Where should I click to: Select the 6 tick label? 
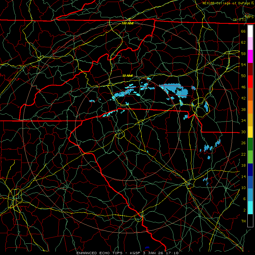[x=244, y=199]
